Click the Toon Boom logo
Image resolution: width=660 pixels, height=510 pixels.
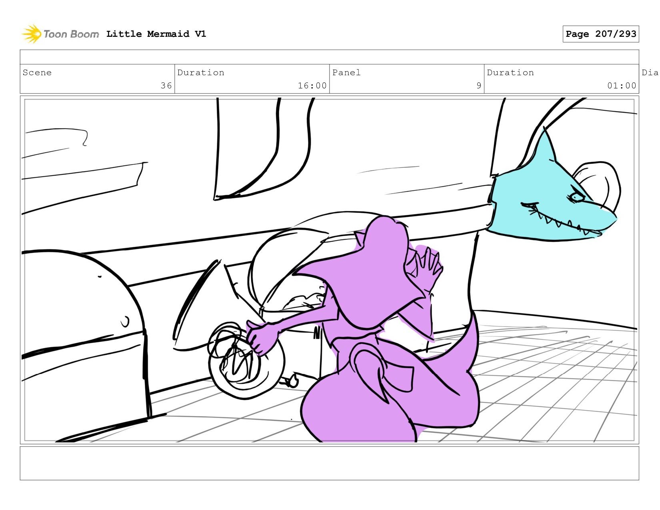[60, 34]
